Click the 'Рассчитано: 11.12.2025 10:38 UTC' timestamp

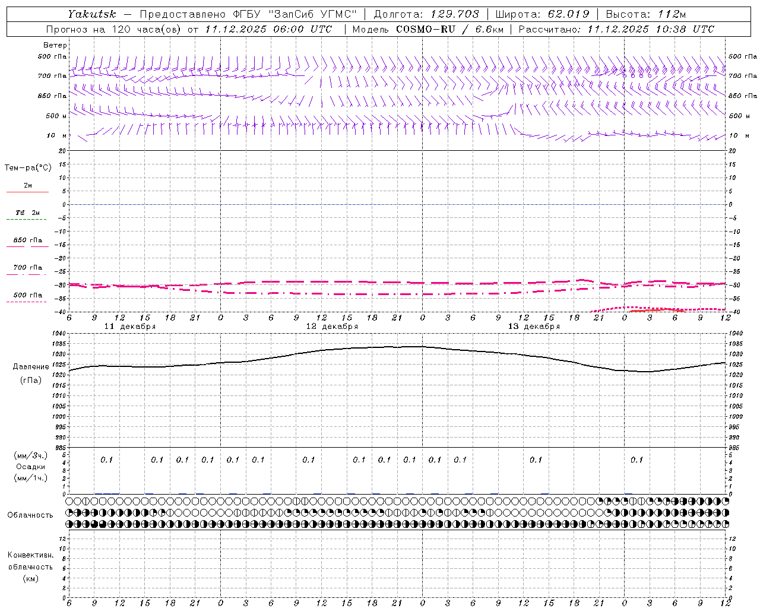(616, 29)
